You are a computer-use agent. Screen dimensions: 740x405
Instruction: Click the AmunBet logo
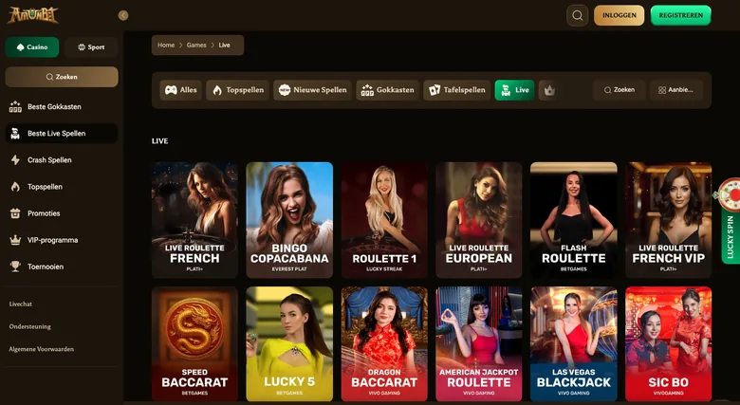[32, 15]
